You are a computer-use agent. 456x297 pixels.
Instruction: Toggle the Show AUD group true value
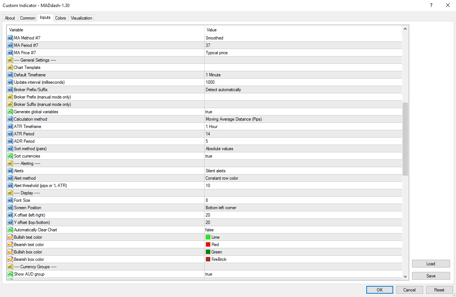pos(303,274)
